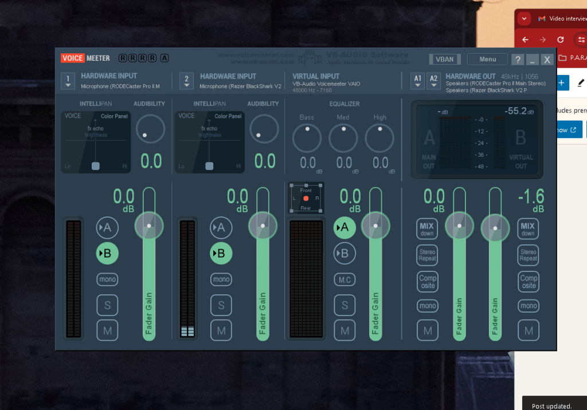587x410 pixels.
Task: Open help with the question mark button
Action: click(518, 60)
